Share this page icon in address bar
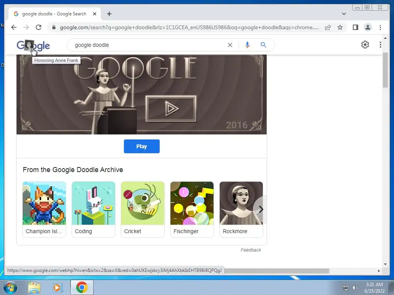This screenshot has height=295, width=394. (x=328, y=27)
